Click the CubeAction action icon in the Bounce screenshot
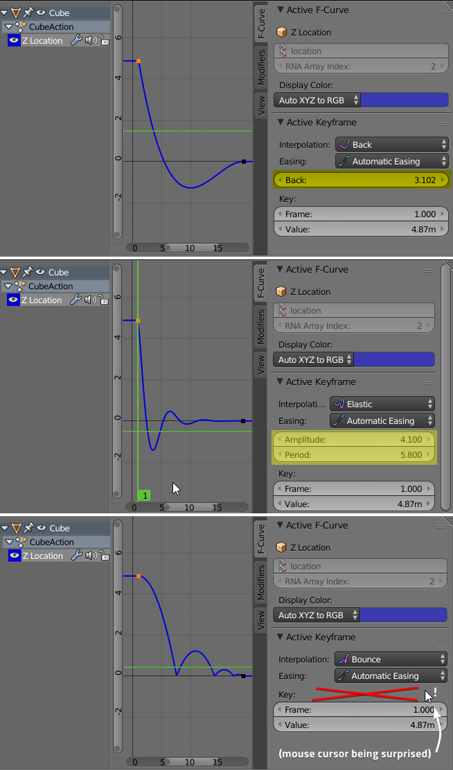Image resolution: width=453 pixels, height=770 pixels. click(x=21, y=542)
